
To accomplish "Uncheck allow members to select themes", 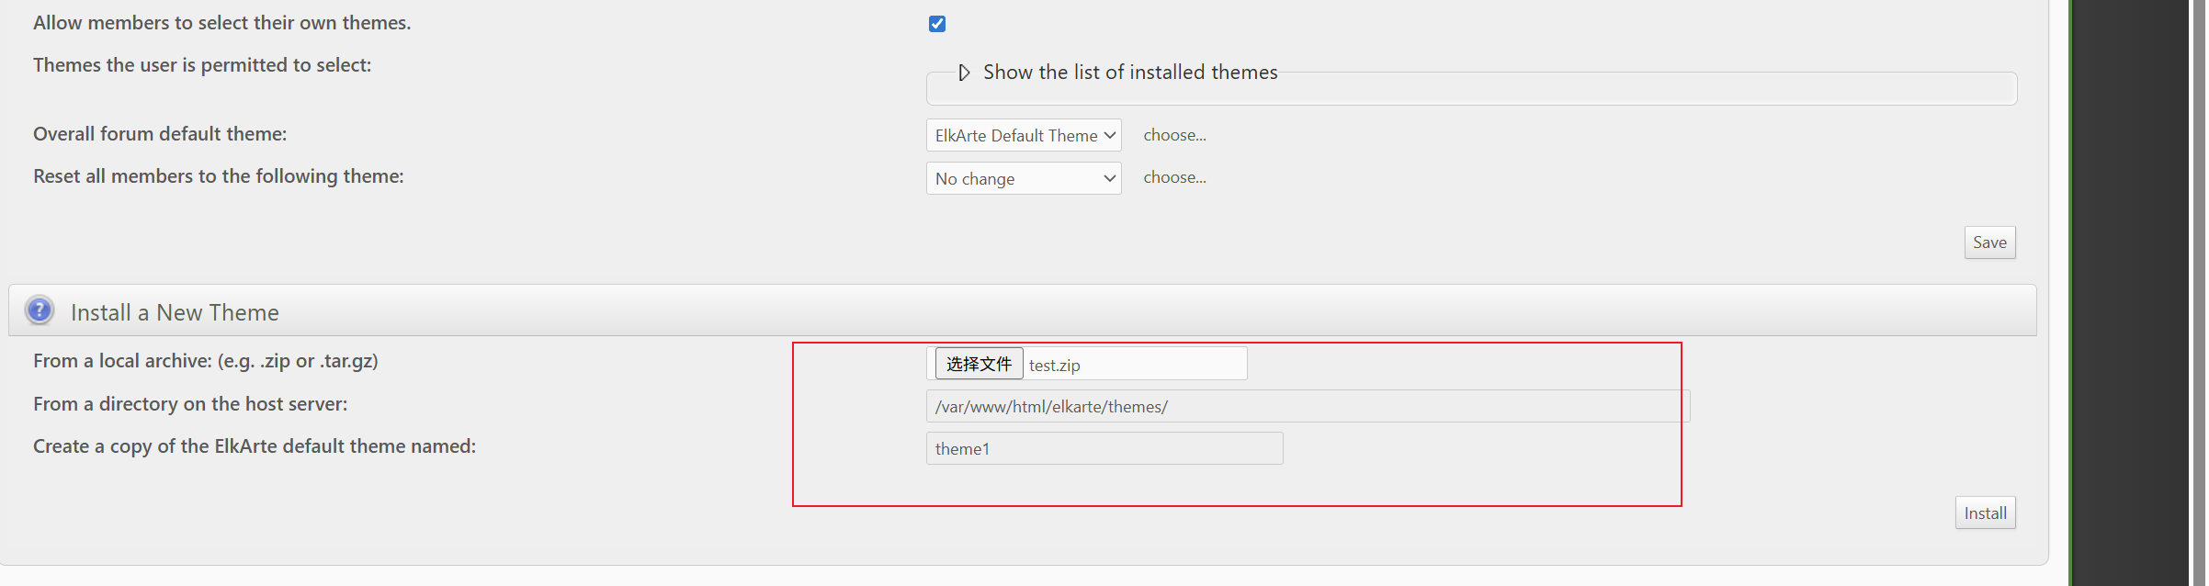I will [937, 24].
